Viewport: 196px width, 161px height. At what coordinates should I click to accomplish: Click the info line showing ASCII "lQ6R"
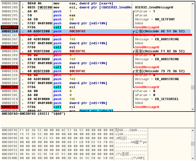pos(34,114)
